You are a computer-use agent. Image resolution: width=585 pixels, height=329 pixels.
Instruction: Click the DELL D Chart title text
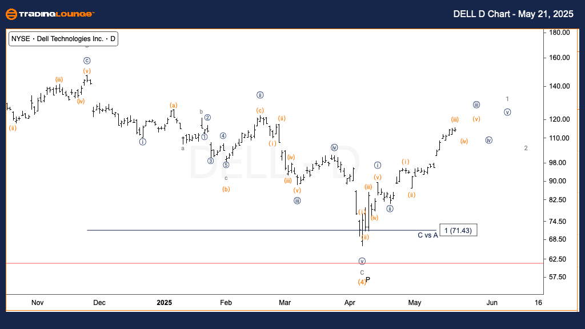(513, 14)
